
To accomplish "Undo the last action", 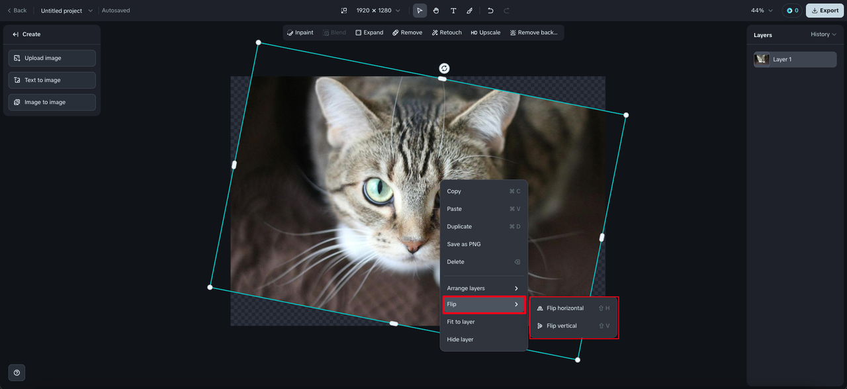I will tap(490, 11).
